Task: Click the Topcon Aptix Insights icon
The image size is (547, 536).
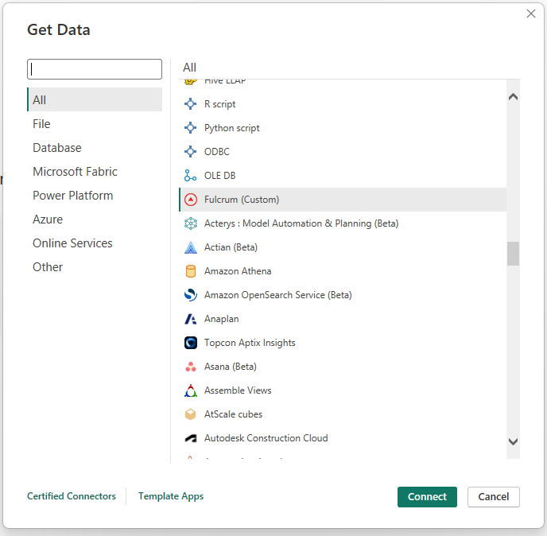Action: pos(191,343)
